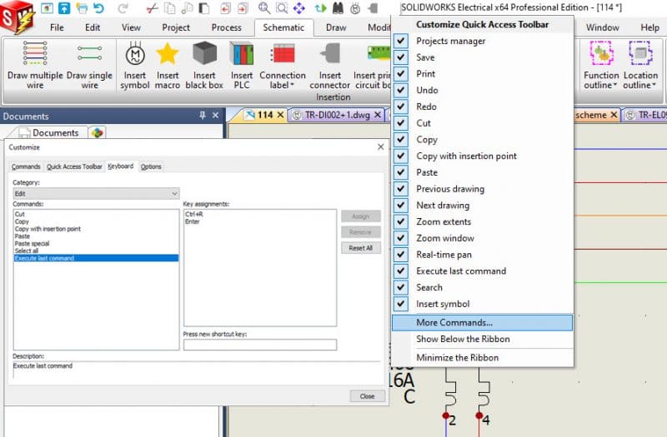Click the Reset All button
The image size is (667, 437).
(x=361, y=248)
